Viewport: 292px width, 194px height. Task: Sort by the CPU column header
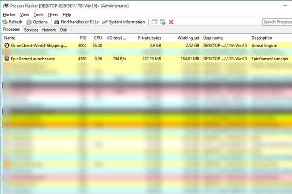(96, 38)
